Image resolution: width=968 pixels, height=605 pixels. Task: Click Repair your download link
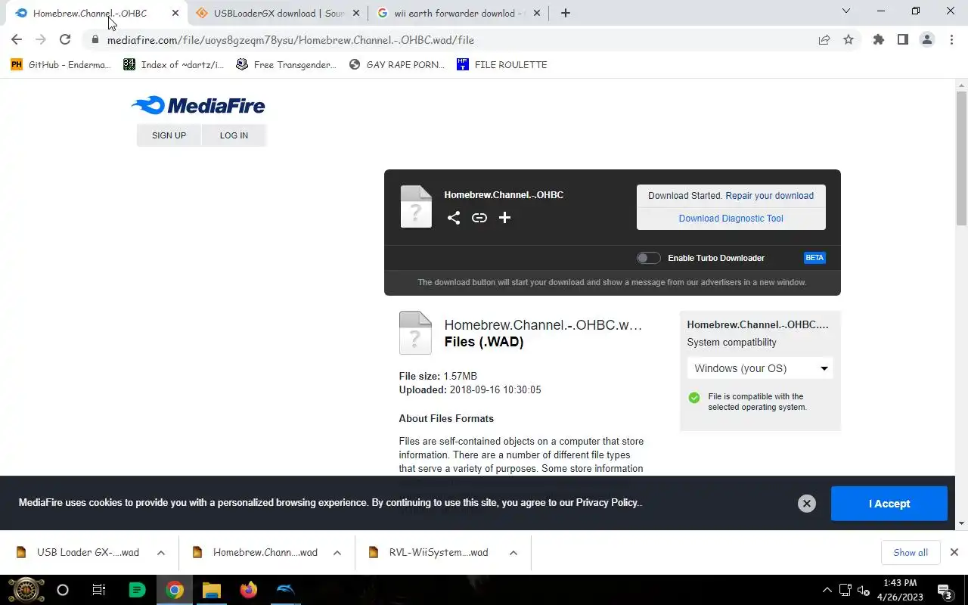tap(769, 195)
